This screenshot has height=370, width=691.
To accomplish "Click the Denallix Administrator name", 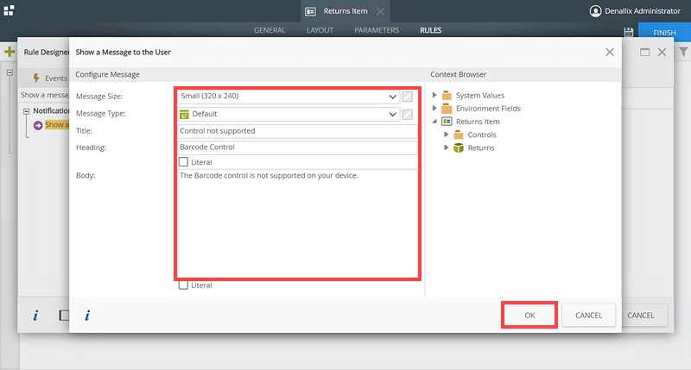I will (642, 11).
